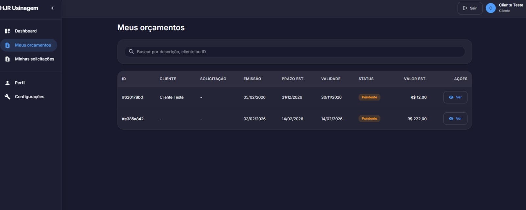The height and width of the screenshot is (210, 526).
Task: Click the Perfil person icon
Action: (x=8, y=83)
